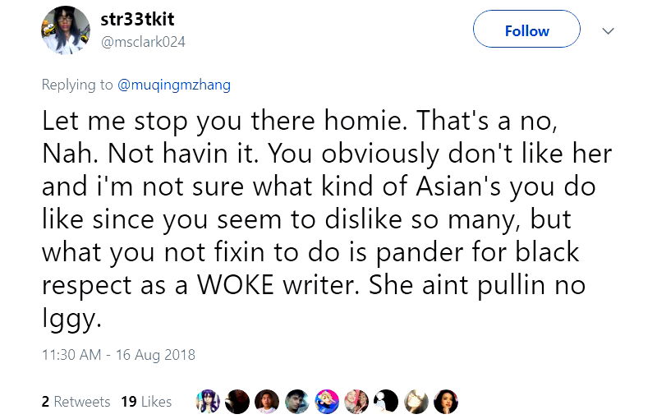Expand the tweet options chevron menu
The height and width of the screenshot is (419, 657).
point(609,30)
